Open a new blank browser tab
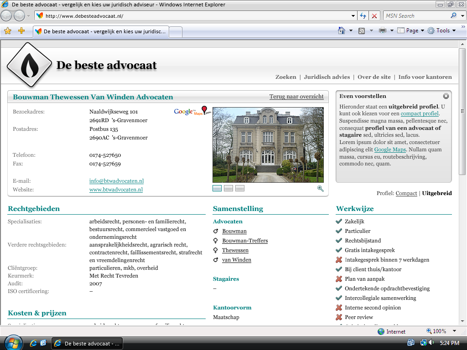Image resolution: width=467 pixels, height=350 pixels. click(176, 32)
